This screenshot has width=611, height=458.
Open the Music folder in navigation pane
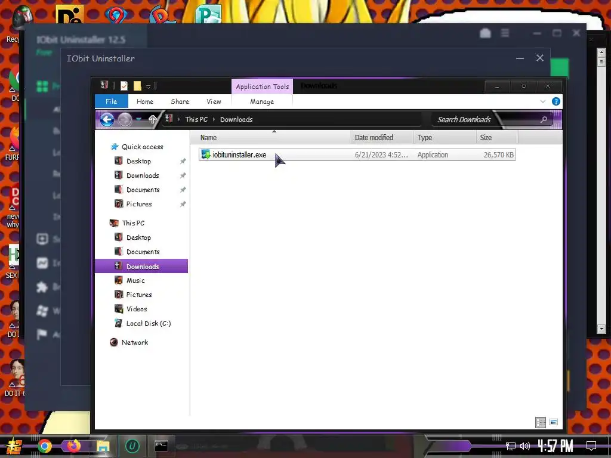coord(135,280)
